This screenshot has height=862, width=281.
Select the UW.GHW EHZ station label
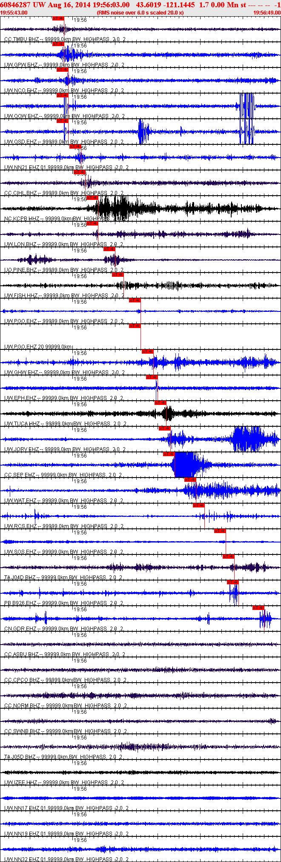tap(64, 372)
